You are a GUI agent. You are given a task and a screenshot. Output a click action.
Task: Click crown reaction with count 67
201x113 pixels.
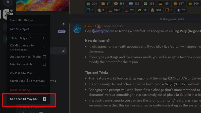coord(106,4)
